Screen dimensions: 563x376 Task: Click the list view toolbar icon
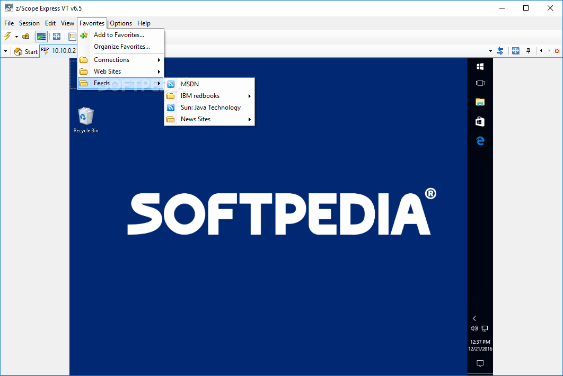(x=72, y=36)
